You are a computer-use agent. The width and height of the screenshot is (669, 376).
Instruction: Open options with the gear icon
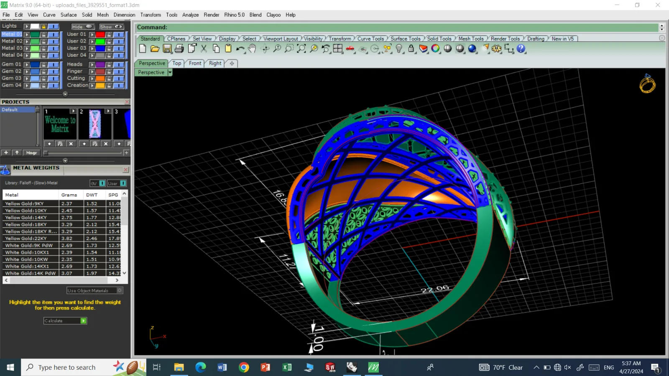point(496,48)
